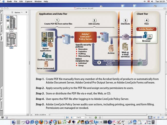Screen dimensions: 167x125
Task: Click the Archive cabinet icon in diagram
Action: point(111,48)
